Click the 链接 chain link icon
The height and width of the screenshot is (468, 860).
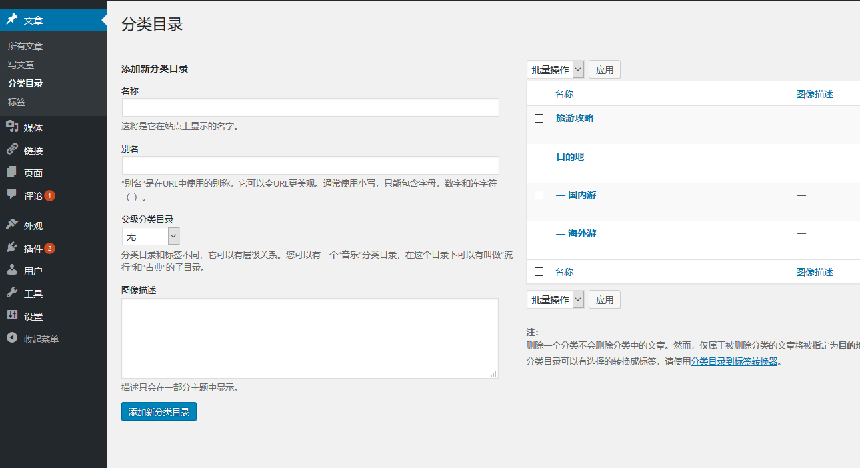[x=12, y=150]
